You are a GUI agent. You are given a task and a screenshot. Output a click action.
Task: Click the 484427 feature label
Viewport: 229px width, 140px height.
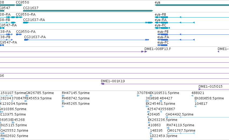click(166, 98)
